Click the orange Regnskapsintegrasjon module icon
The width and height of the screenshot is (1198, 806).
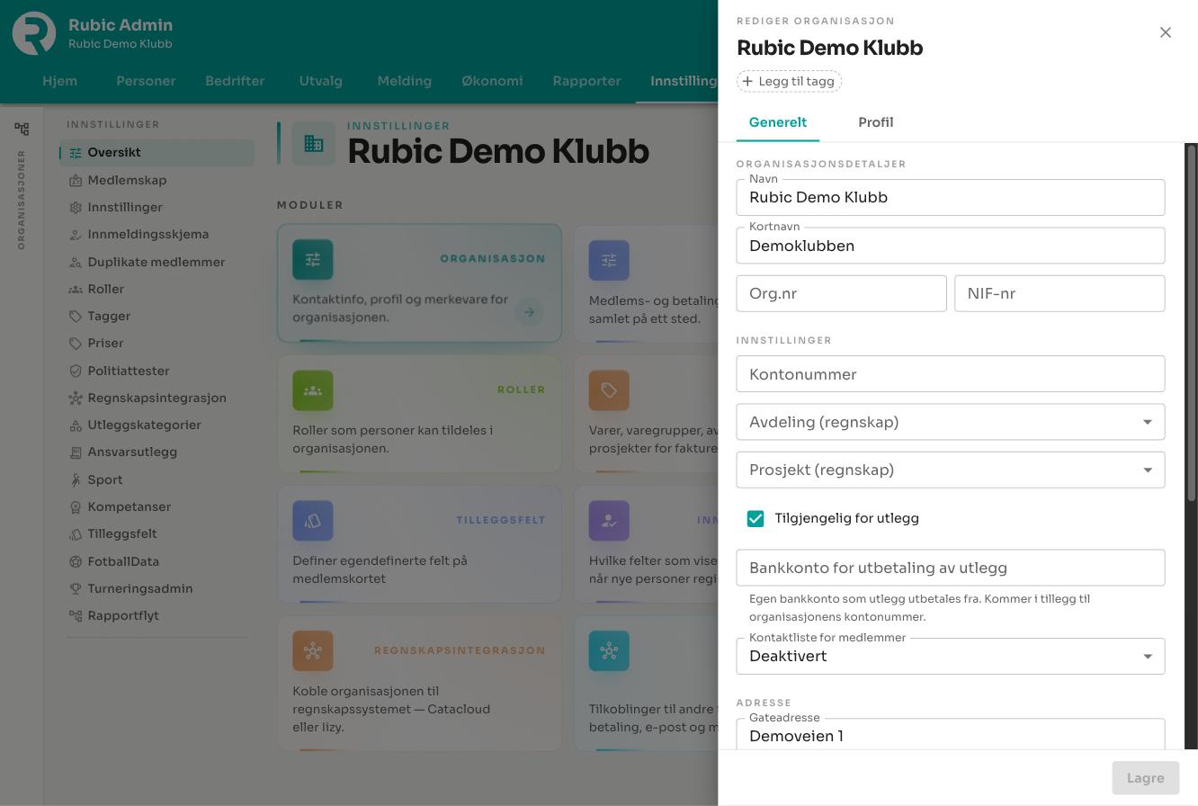(313, 650)
